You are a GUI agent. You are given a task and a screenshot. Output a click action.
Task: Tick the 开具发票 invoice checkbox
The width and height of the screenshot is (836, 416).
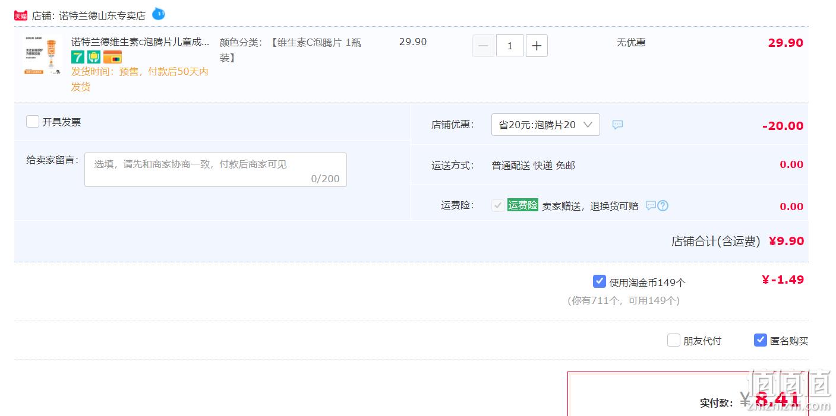click(33, 122)
